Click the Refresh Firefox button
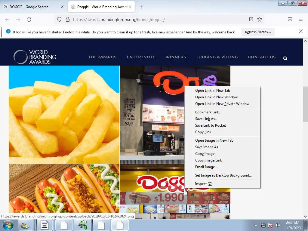Screen dimensions: 308x231 (x=258, y=32)
